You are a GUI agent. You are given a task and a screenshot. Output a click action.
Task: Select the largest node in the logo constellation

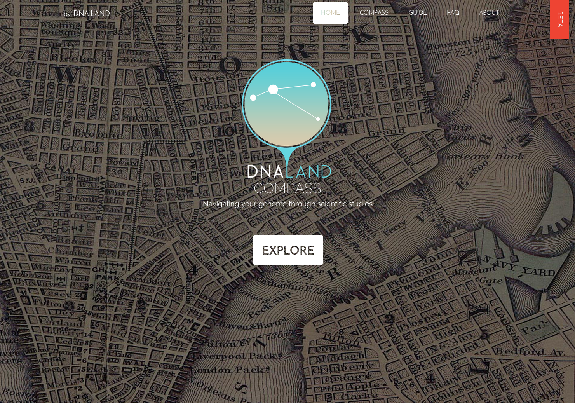(273, 89)
